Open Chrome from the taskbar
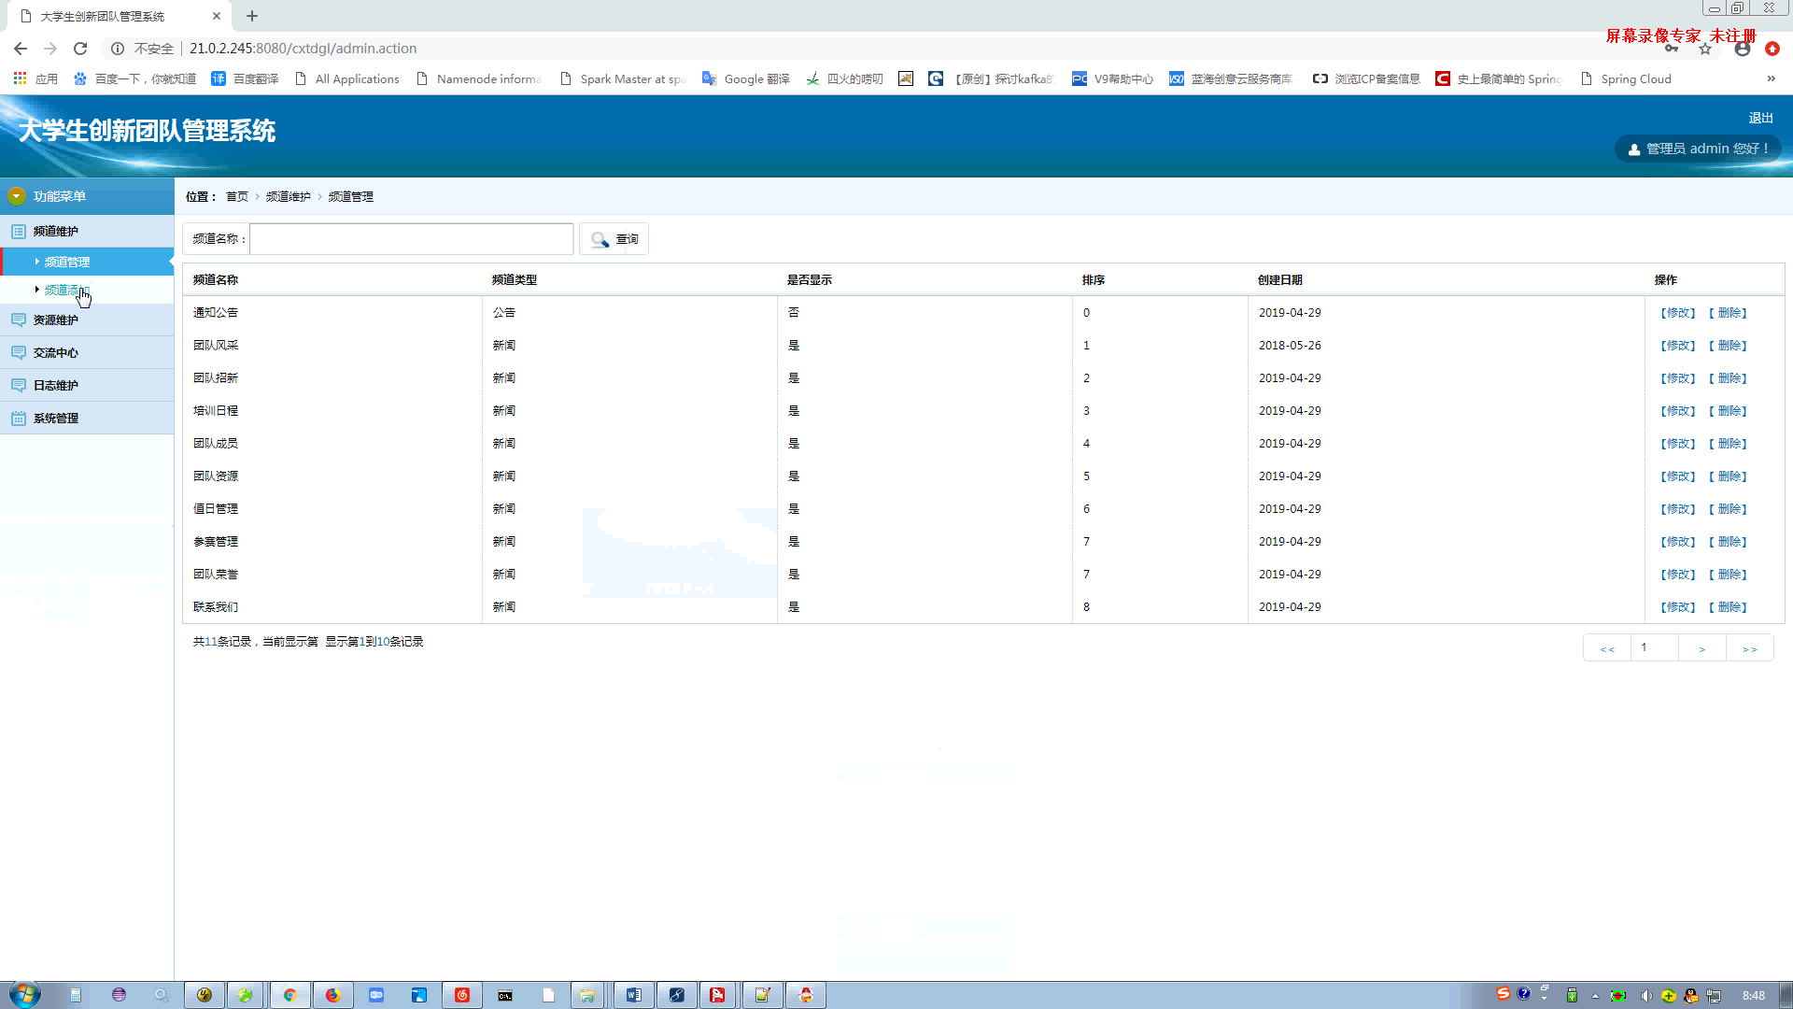The image size is (1793, 1009). (x=289, y=995)
